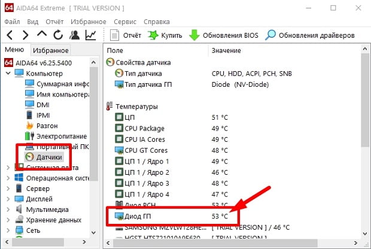371x249 pixels.
Task: Open the Отчёт menu in menu bar
Action: [x=54, y=22]
